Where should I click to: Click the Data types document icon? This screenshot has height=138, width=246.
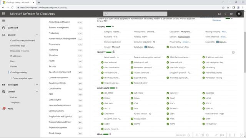click(145, 47)
